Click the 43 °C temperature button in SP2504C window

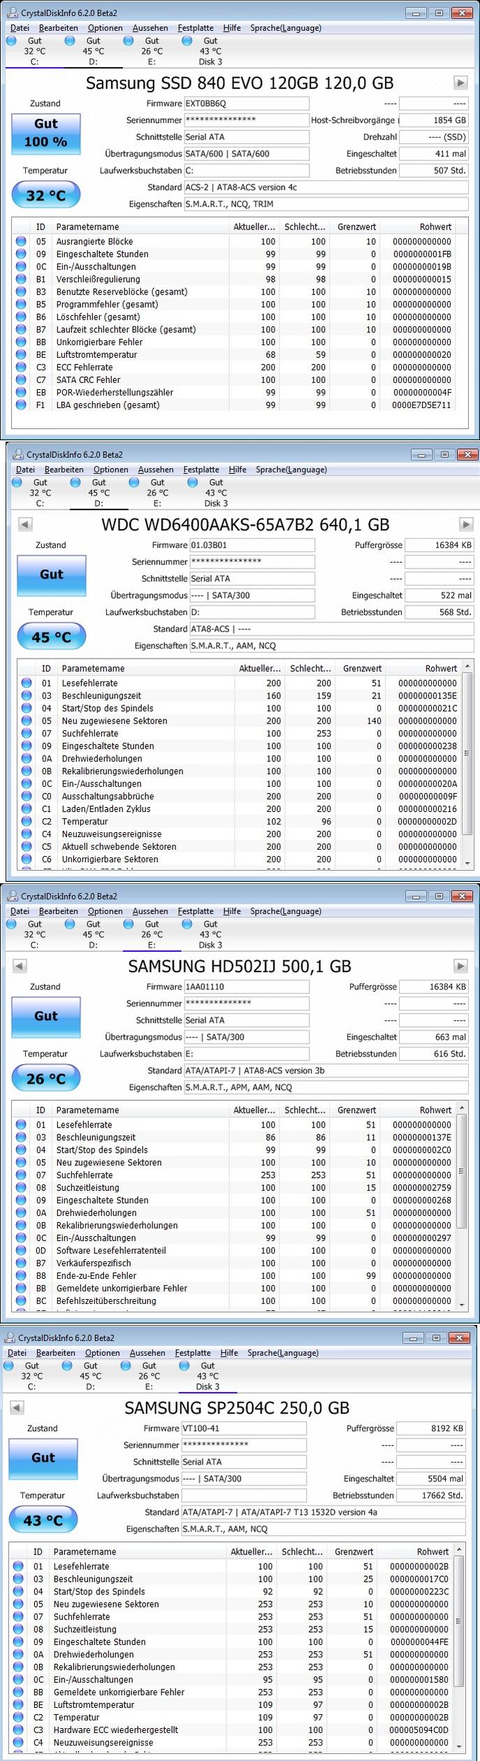43,1520
